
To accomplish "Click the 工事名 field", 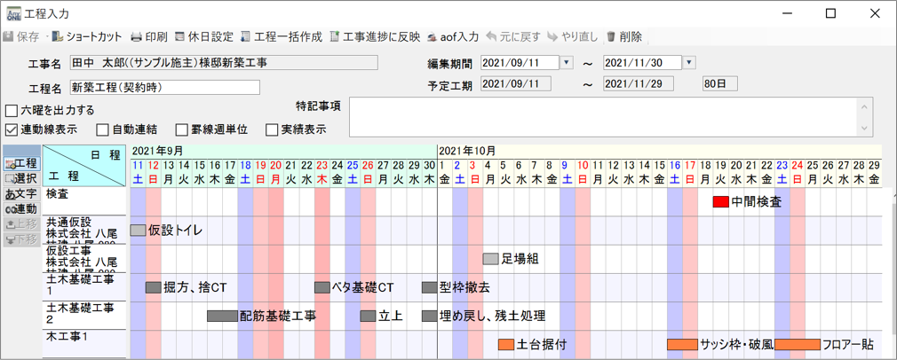I will click(224, 62).
